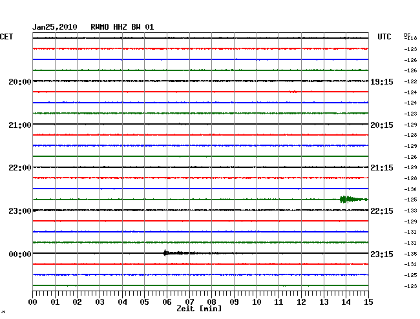Click the CET time zone header
Image resolution: width=420 pixels, height=319 pixels.
[6, 37]
